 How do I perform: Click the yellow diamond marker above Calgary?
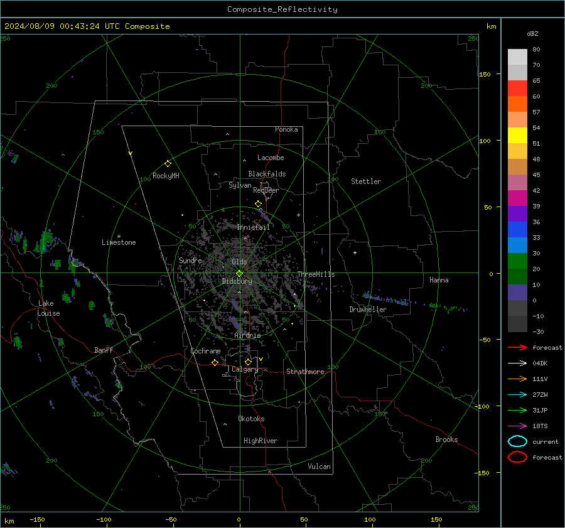click(248, 362)
